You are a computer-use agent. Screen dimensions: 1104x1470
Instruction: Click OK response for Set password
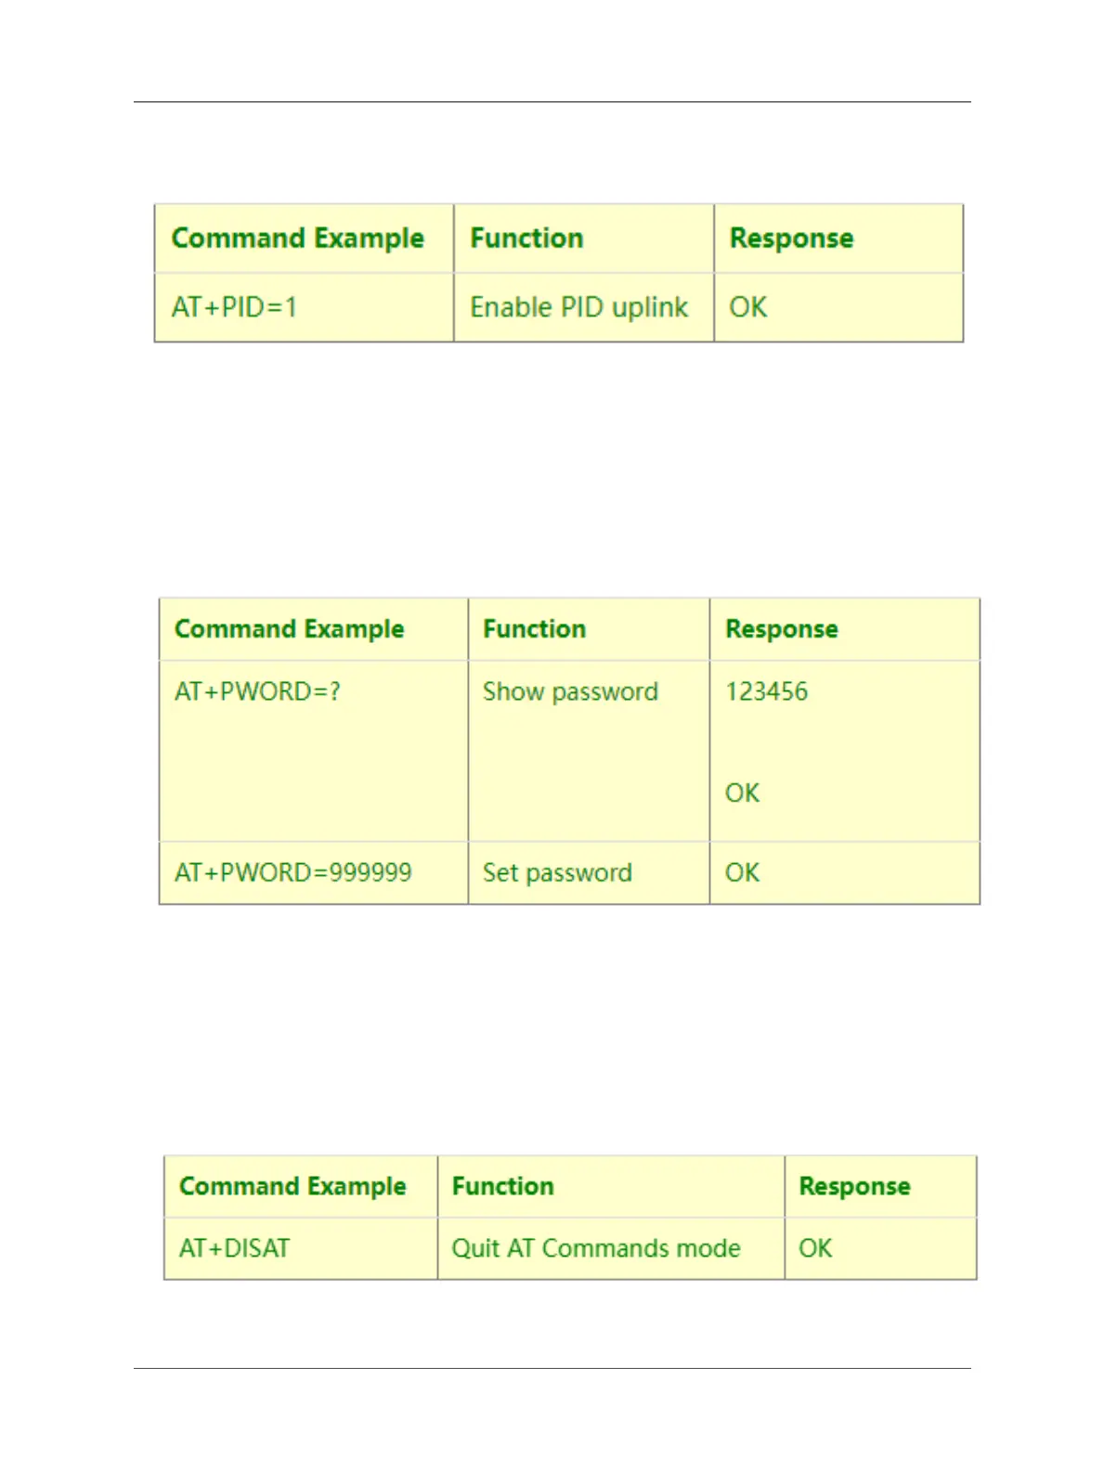coord(742,872)
